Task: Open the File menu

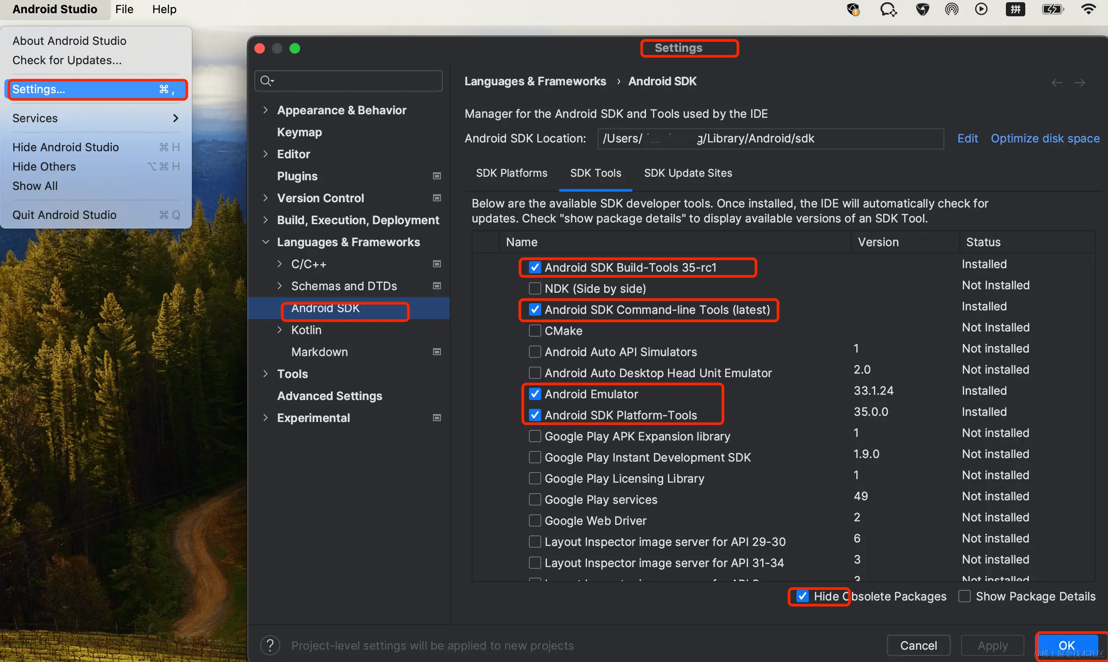Action: click(124, 9)
